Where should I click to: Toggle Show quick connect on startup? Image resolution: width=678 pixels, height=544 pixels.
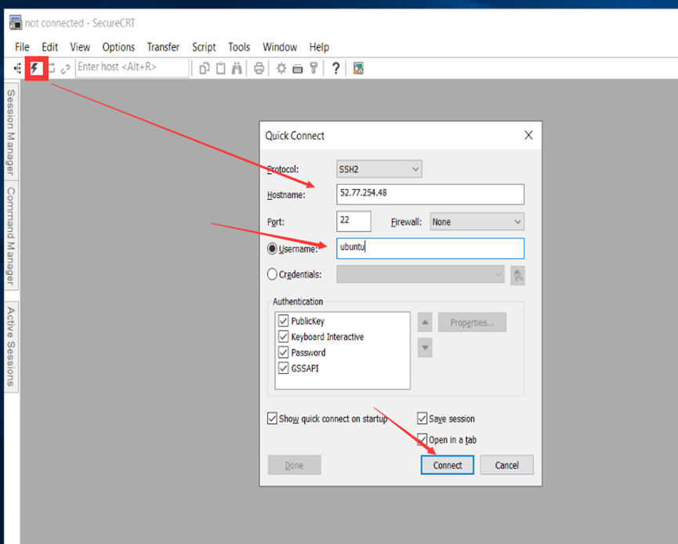(x=273, y=419)
